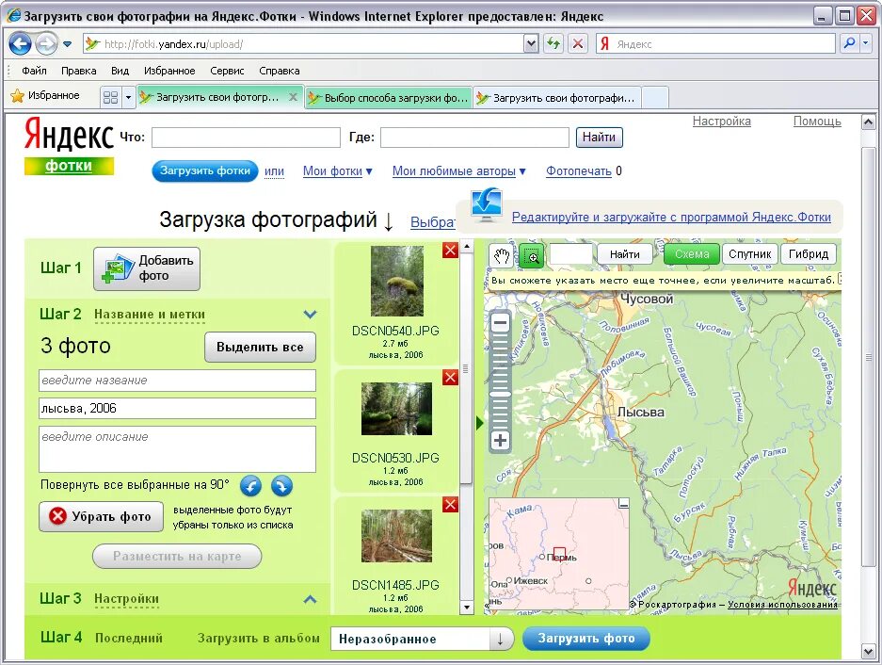Remove DSCN0530.JPG with its red X
Image resolution: width=882 pixels, height=665 pixels.
[450, 378]
